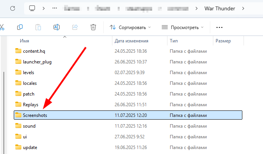Expand chevron after the monitor icon
This screenshot has width=263, height=154.
[44, 8]
